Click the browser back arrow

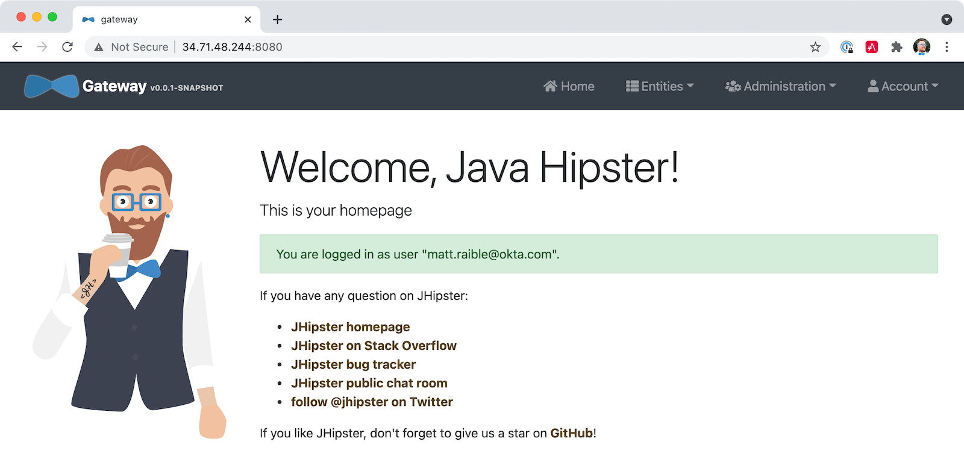(17, 47)
